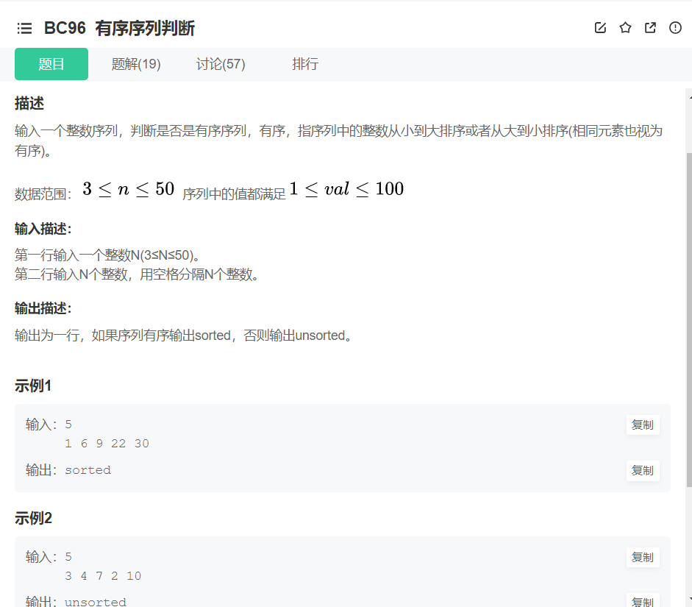Copy the sorted output of 示例1
692x607 pixels.
pos(642,471)
